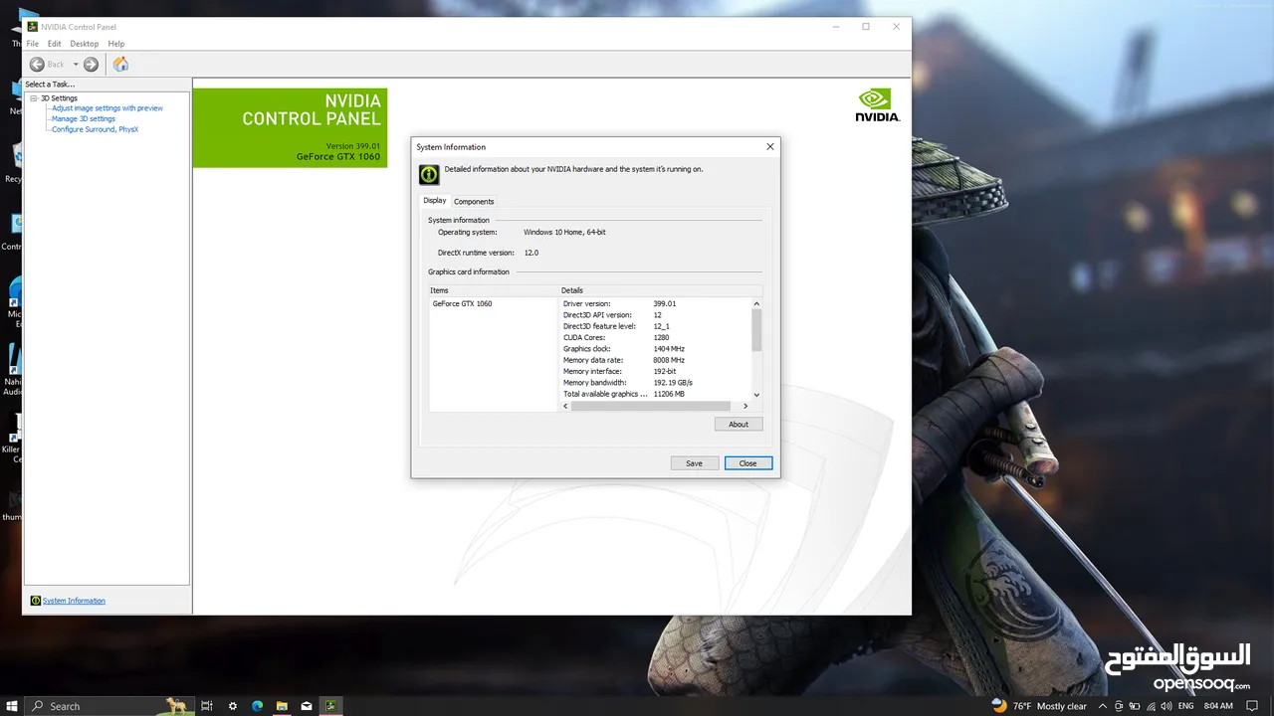Click the Forward arrow in the toolbar

pyautogui.click(x=91, y=64)
